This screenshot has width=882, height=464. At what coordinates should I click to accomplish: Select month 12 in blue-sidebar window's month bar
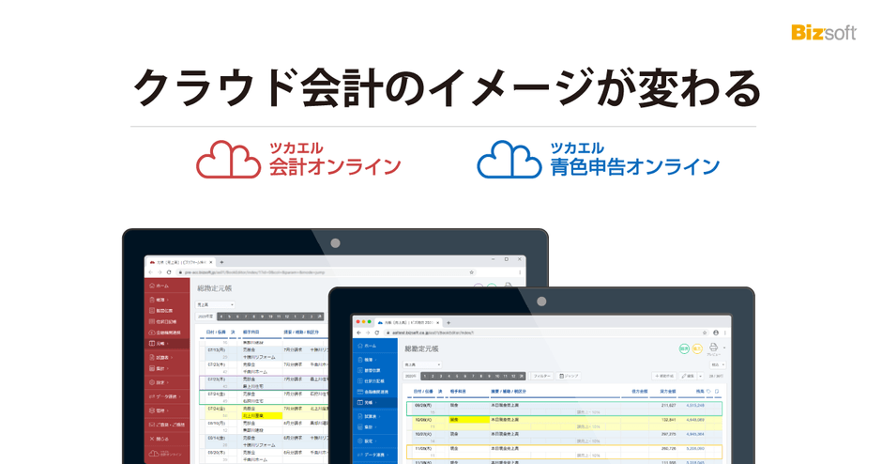point(513,376)
